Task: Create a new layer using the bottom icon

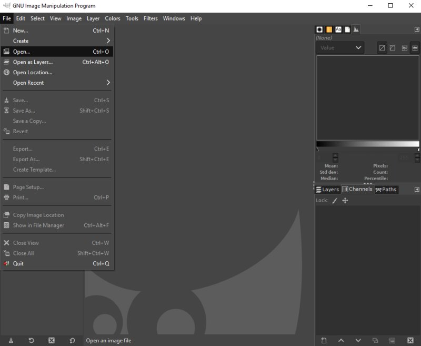Action: (324, 340)
